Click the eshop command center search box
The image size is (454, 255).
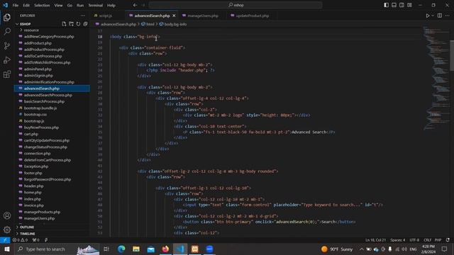(x=236, y=5)
